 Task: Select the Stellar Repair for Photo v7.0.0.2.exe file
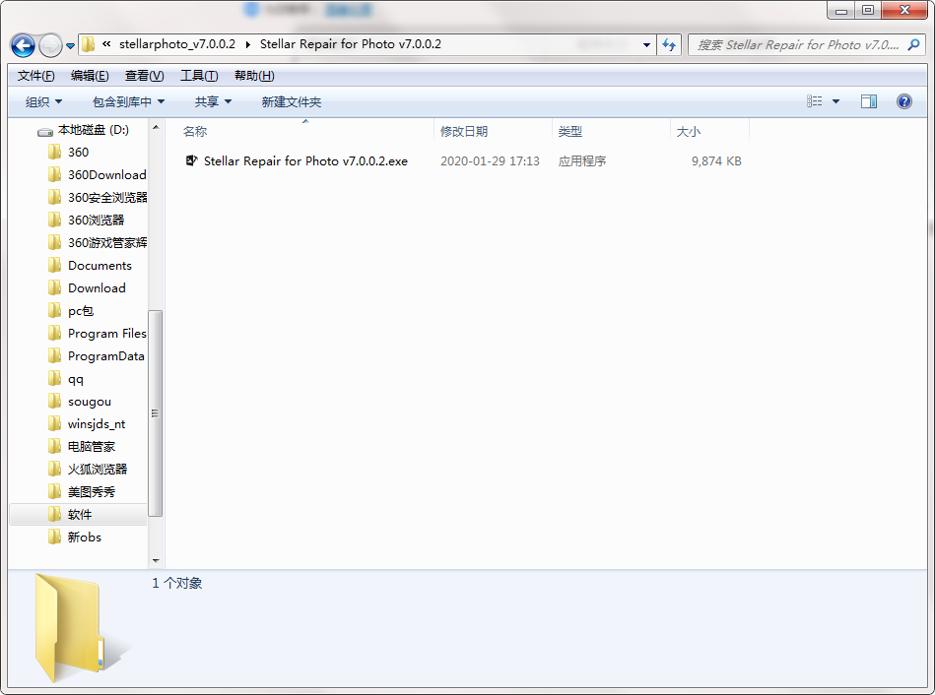click(305, 160)
